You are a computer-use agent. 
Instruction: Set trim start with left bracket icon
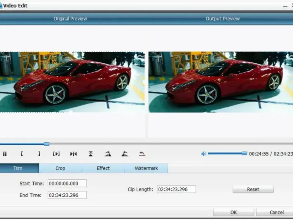22,154
